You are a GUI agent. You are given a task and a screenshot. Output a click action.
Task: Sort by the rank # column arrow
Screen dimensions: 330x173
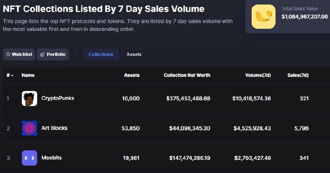(x=12, y=76)
